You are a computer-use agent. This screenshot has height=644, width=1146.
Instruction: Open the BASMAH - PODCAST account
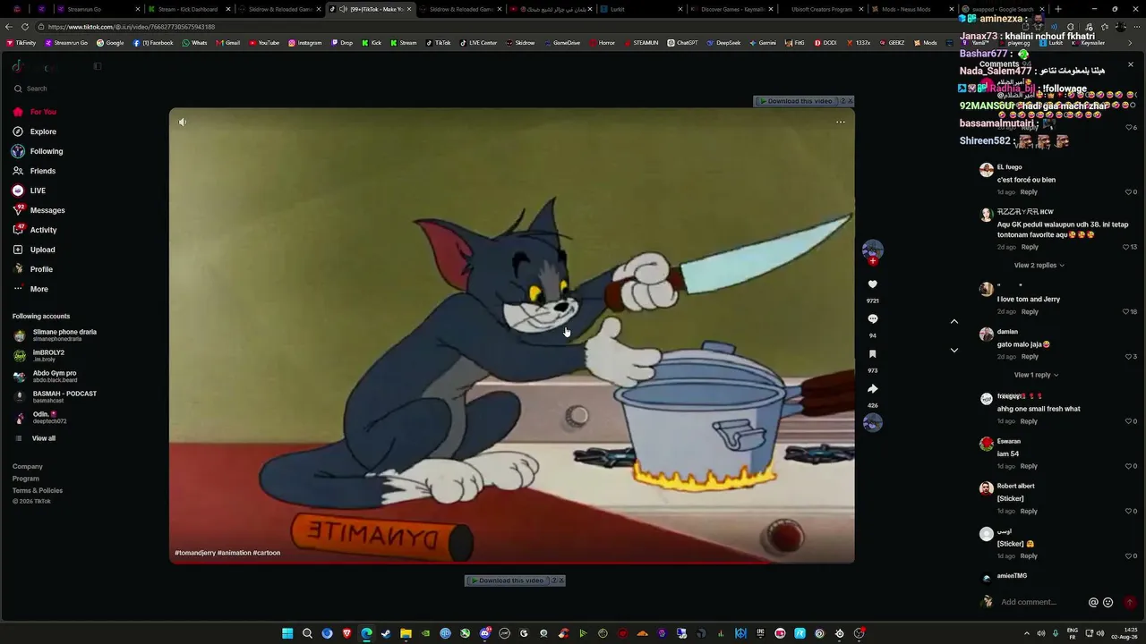(56, 397)
